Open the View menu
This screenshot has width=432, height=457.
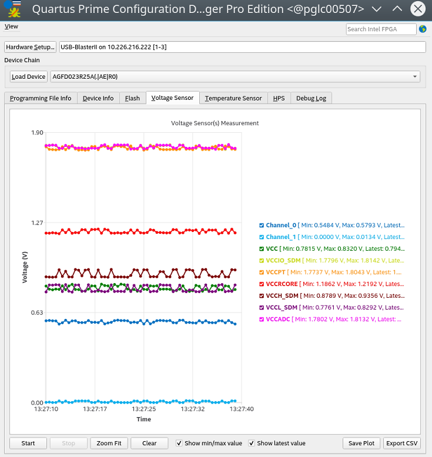point(11,26)
